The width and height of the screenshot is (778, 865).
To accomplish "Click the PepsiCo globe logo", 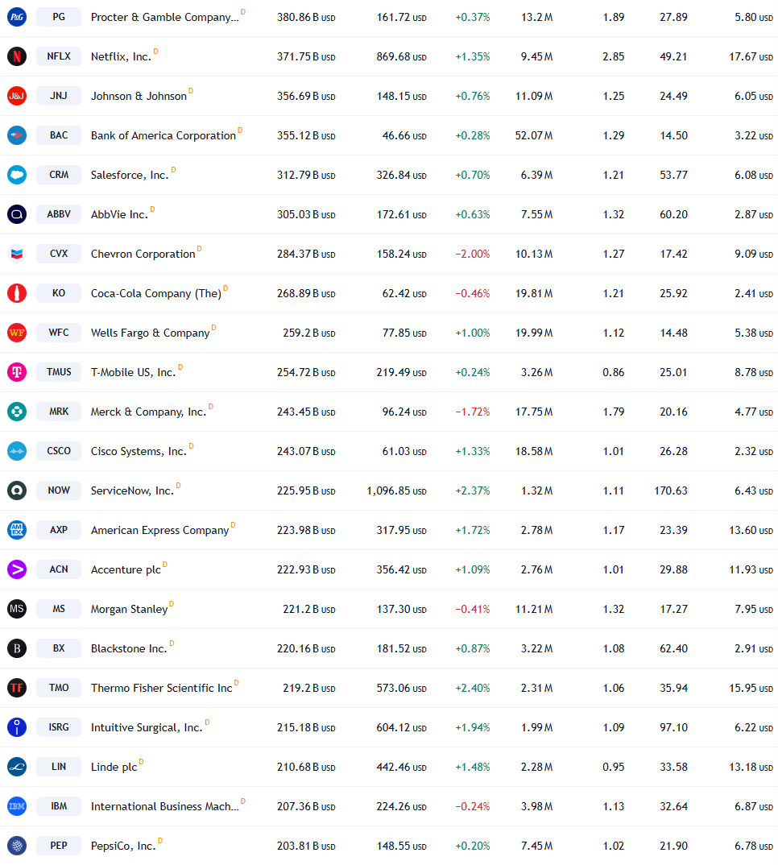I will (x=17, y=845).
